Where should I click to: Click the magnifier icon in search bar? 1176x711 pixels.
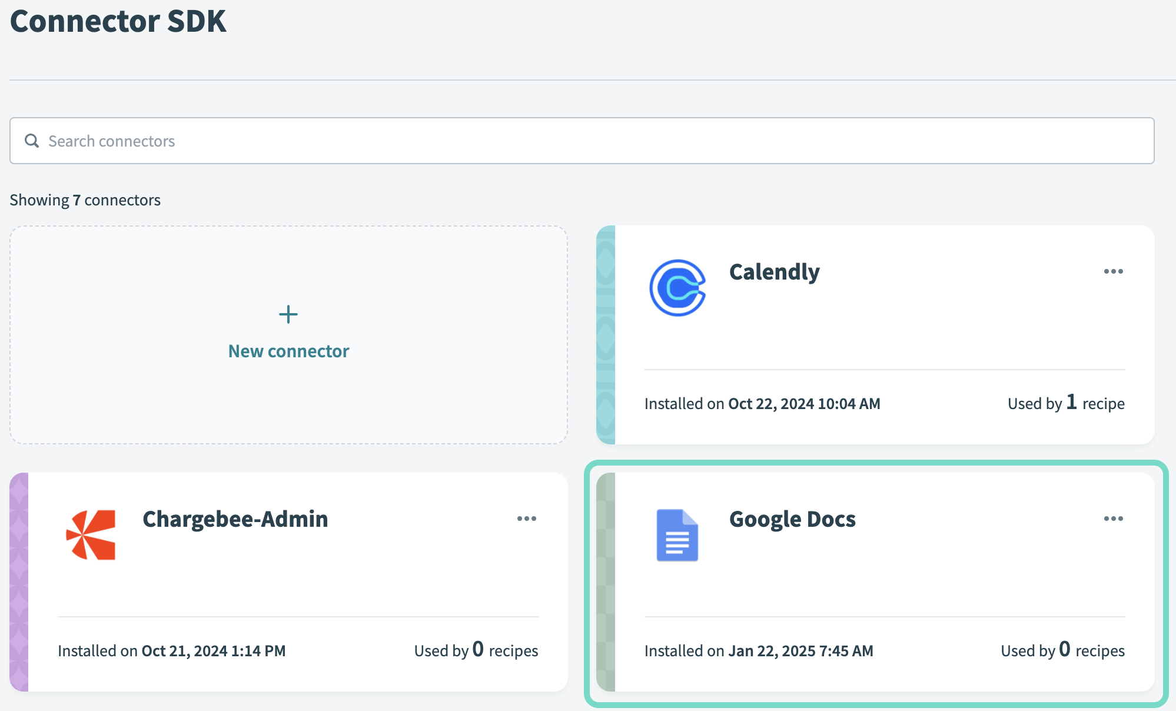tap(32, 141)
